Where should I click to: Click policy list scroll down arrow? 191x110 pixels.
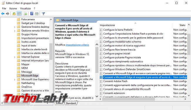[189, 95]
